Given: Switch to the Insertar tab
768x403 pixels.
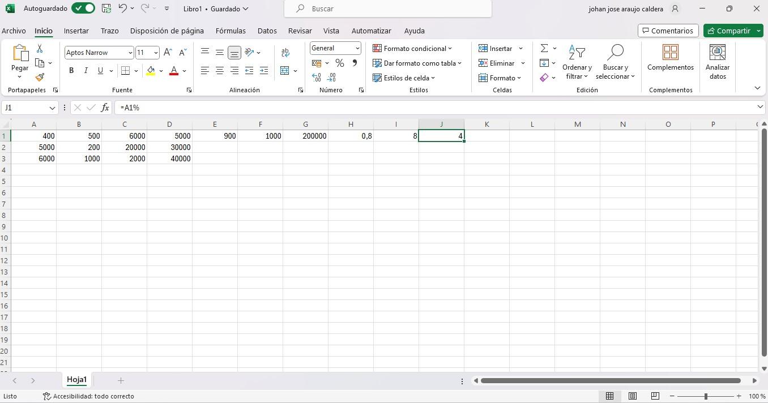Looking at the screenshot, I should tap(76, 31).
